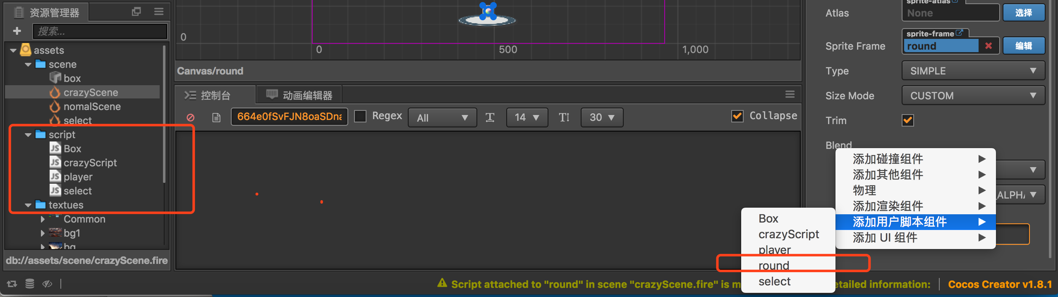Click the 选择 button next to Atlas

1023,13
